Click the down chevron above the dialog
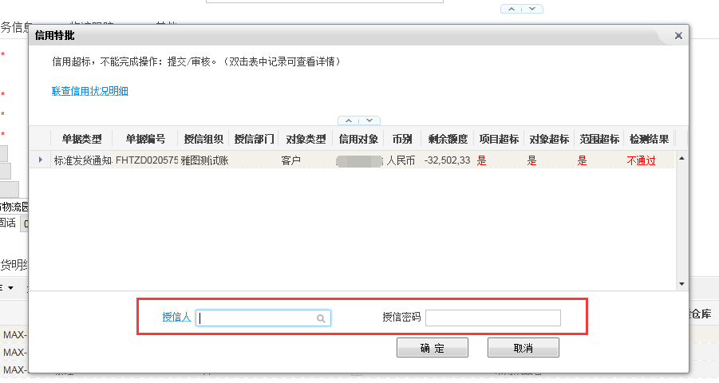The height and width of the screenshot is (383, 719). [x=532, y=9]
